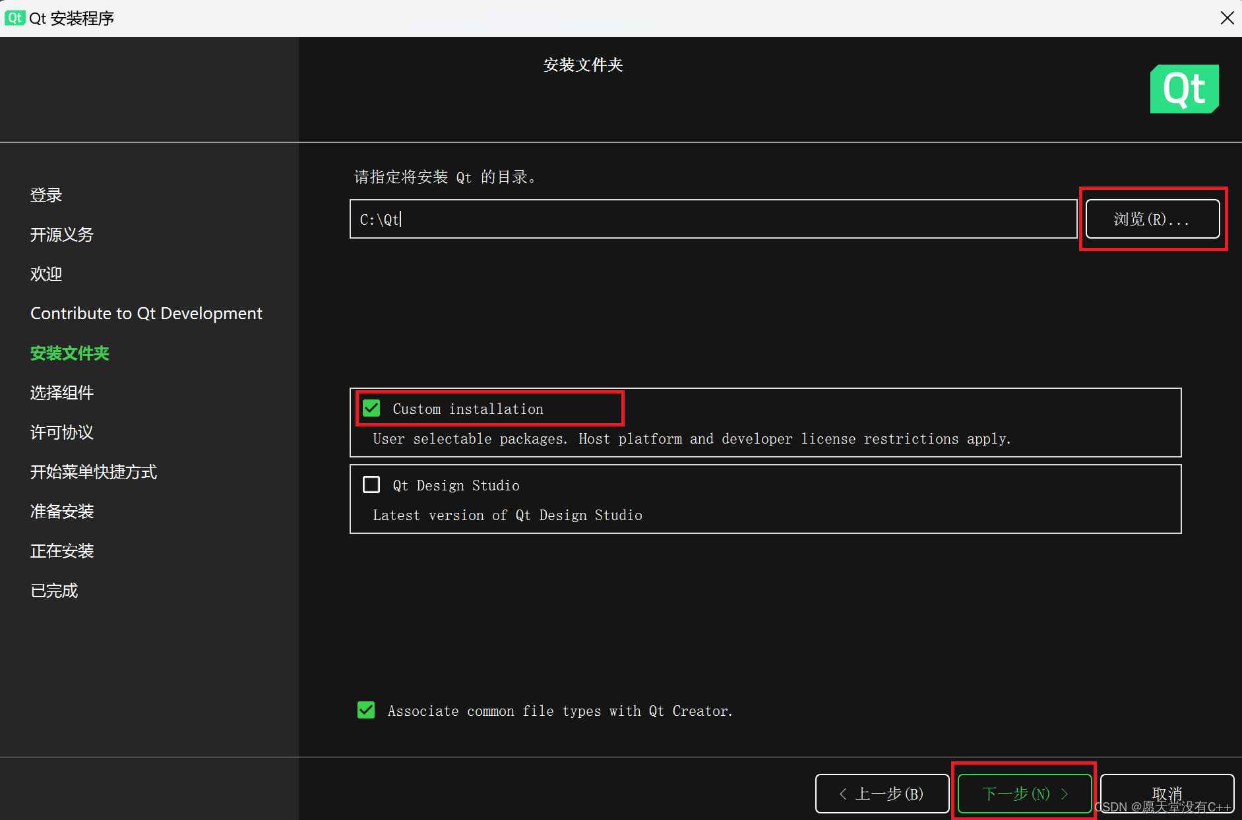1242x820 pixels.
Task: Select 登录 in the sidebar
Action: pyautogui.click(x=46, y=194)
